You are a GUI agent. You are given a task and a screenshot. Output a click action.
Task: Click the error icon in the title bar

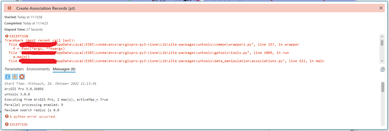click(9, 8)
